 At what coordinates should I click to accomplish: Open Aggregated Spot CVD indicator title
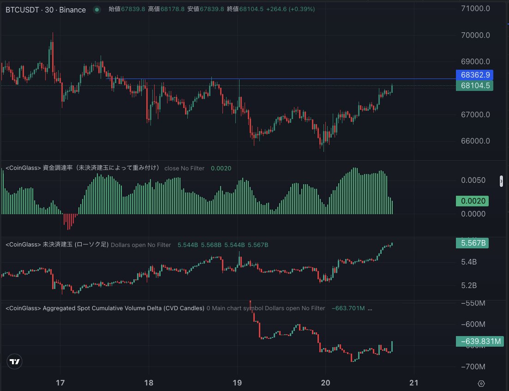[x=105, y=308]
